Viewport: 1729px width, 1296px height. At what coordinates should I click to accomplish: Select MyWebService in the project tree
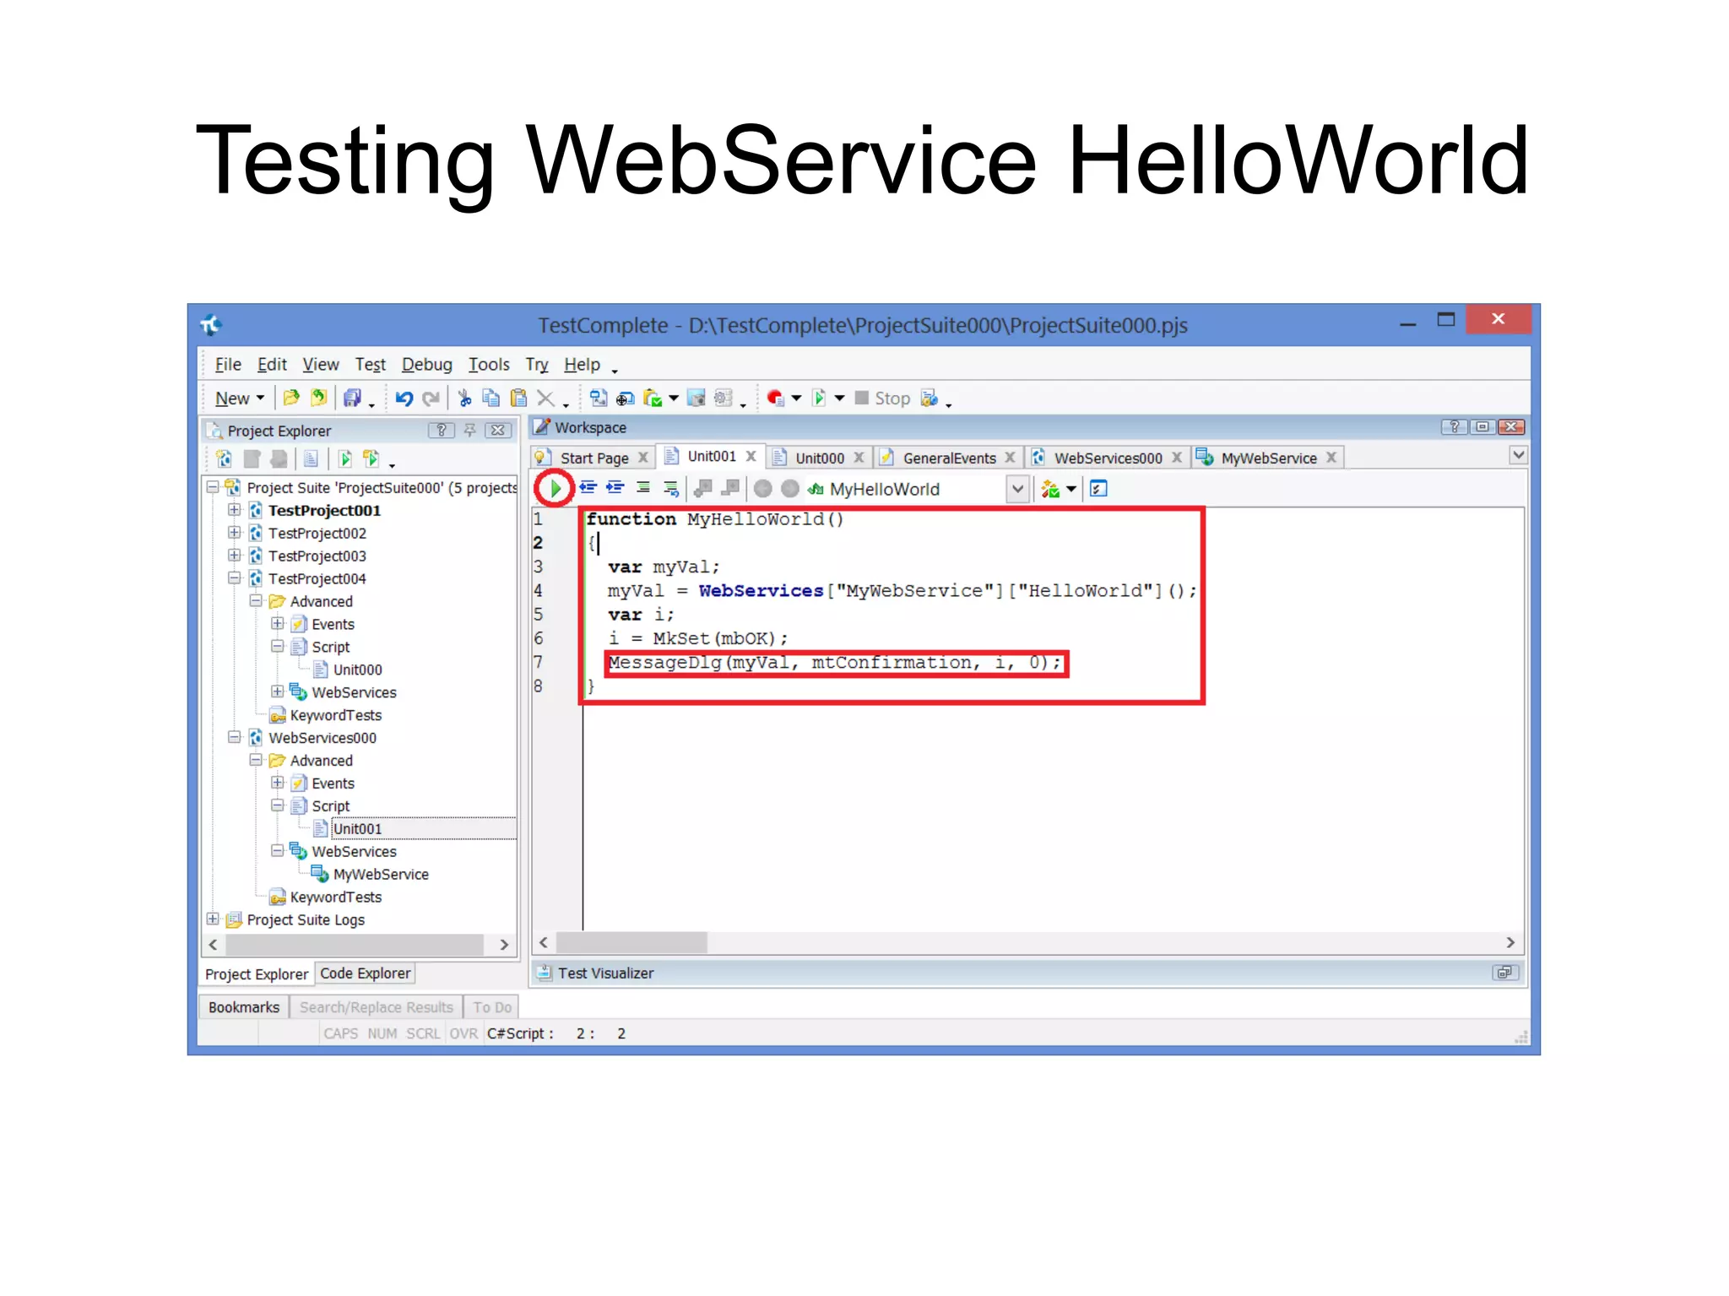pos(381,874)
